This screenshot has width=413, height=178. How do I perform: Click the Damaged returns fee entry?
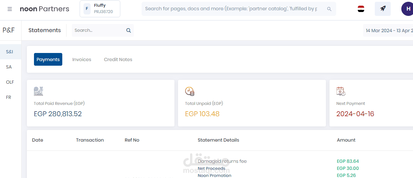click(x=222, y=161)
